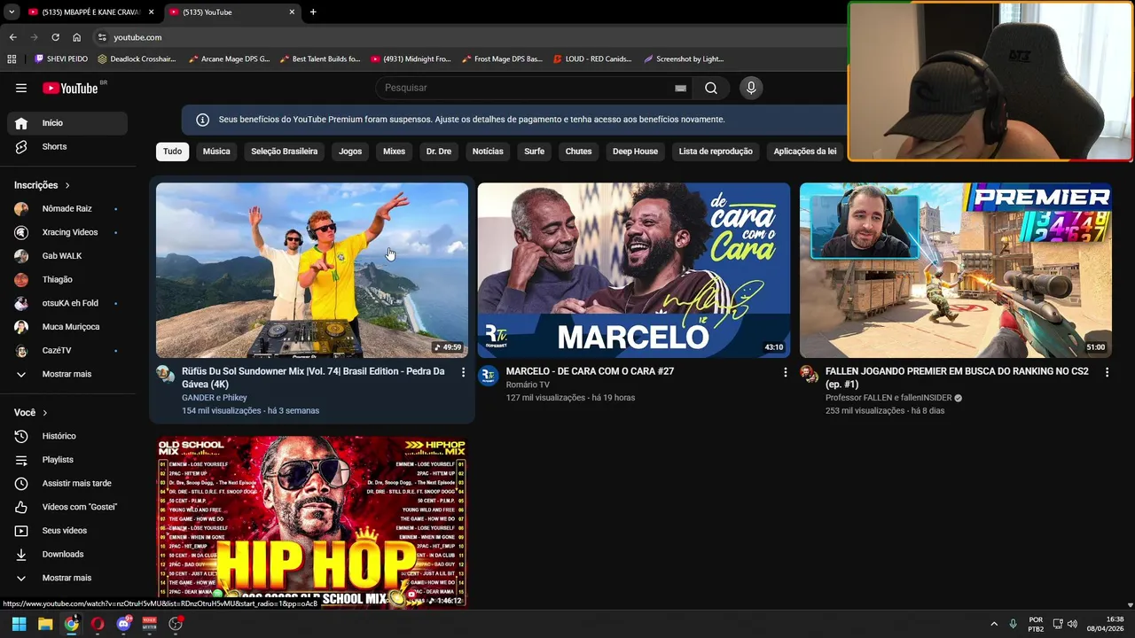This screenshot has height=638, width=1135.
Task: Open the FALLEN Premier CS2 video thumbnail
Action: 955,270
